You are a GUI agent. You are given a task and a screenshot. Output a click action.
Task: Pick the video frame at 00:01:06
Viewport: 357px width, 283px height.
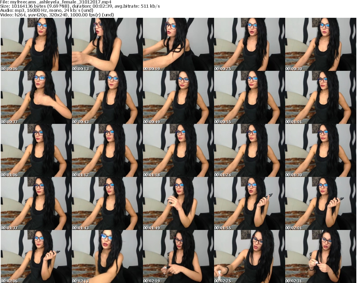[x=36, y=150]
